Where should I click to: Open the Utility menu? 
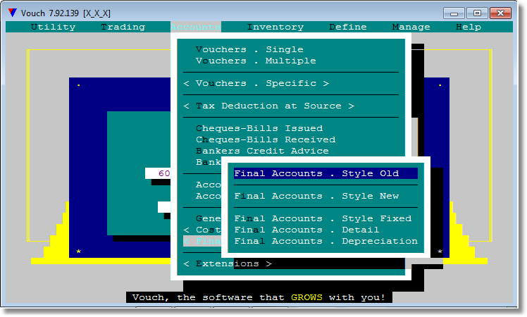click(x=53, y=27)
